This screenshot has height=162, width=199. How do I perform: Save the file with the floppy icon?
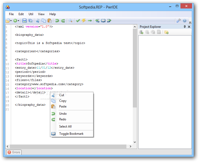[24, 21]
